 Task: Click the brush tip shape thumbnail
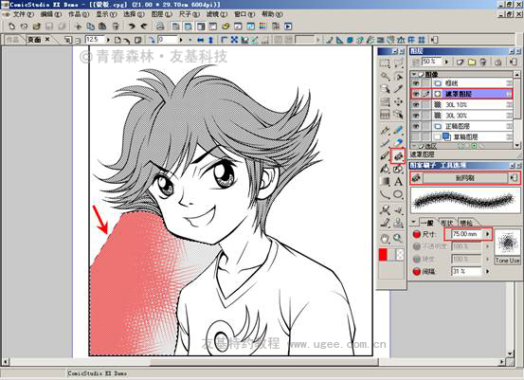coord(507,242)
